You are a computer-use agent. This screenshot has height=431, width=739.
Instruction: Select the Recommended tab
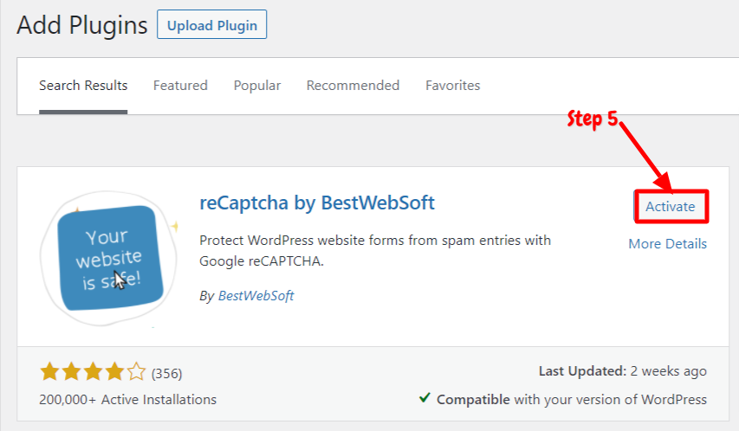[353, 86]
